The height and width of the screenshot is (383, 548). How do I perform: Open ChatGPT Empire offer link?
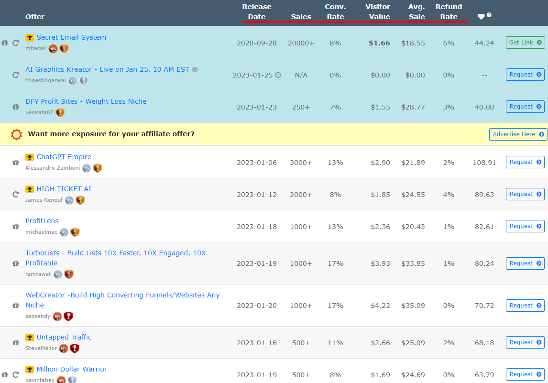pos(64,157)
